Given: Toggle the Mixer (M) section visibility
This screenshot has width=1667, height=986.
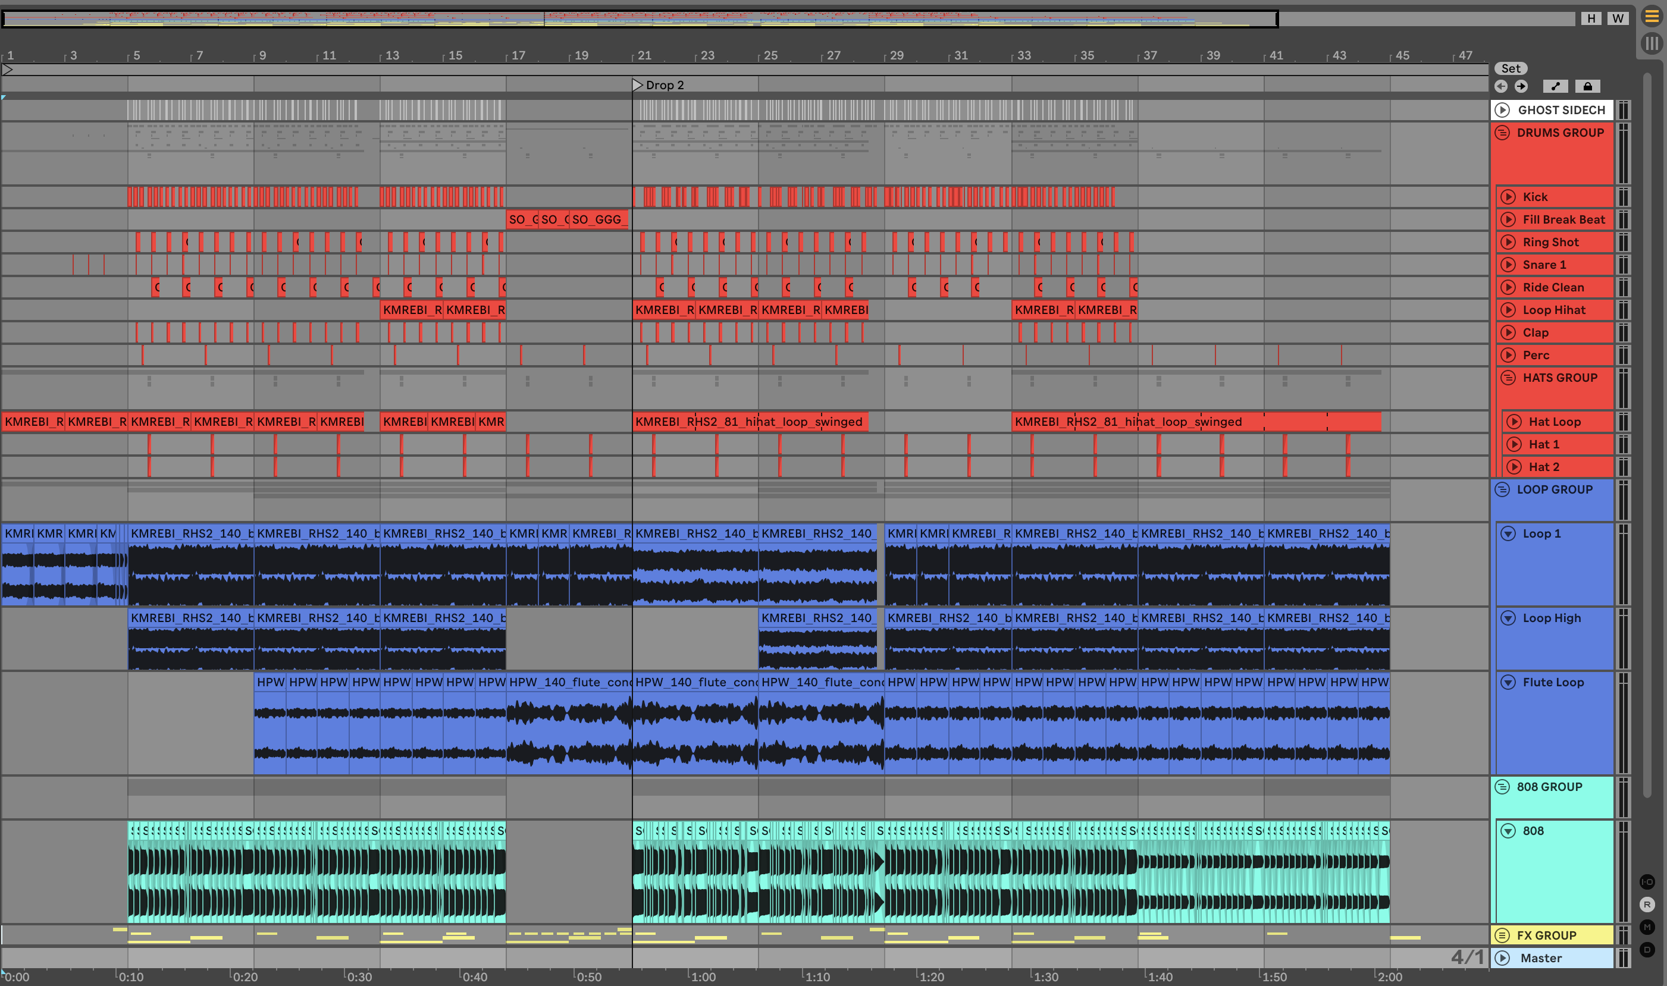Looking at the screenshot, I should tap(1647, 927).
